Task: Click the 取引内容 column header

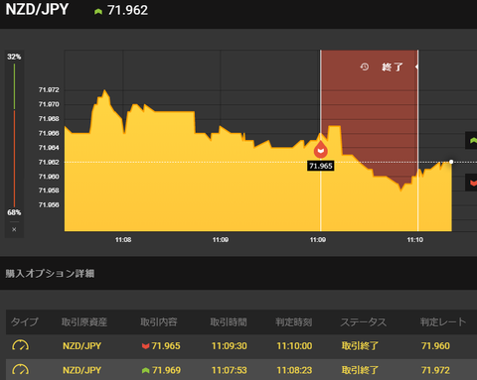Action: tap(159, 321)
